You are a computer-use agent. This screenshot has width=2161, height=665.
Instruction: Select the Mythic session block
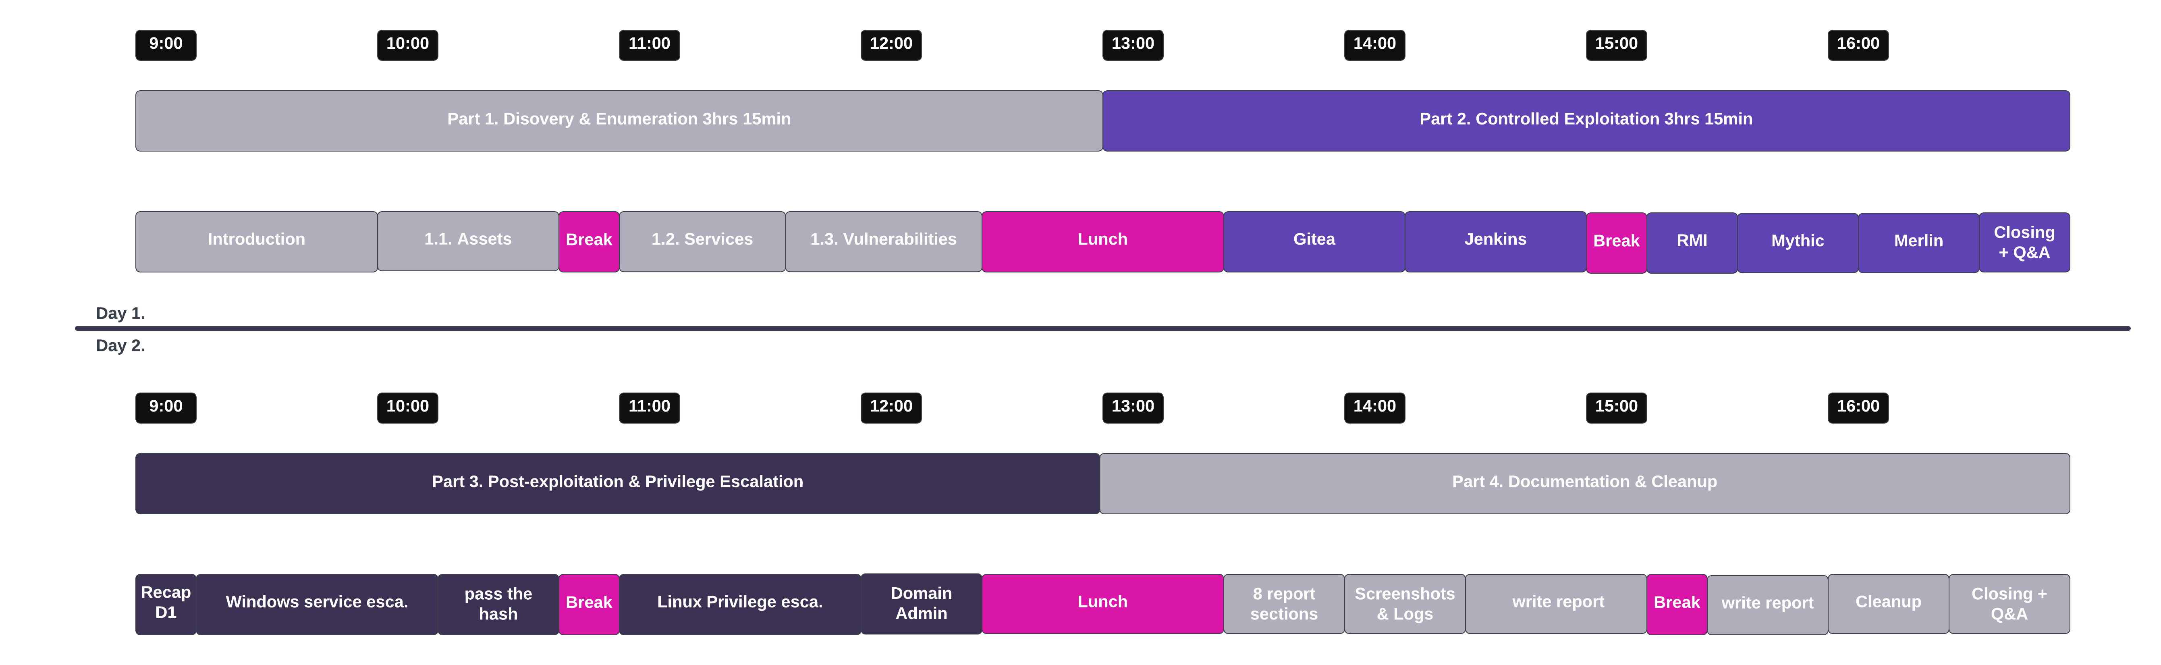(1797, 241)
